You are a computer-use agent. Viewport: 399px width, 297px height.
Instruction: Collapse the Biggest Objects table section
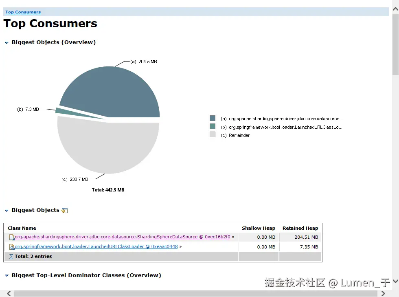[7, 211]
